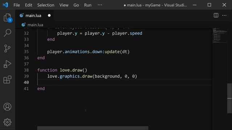
Task: Open the Extensions view
Action: click(7, 79)
